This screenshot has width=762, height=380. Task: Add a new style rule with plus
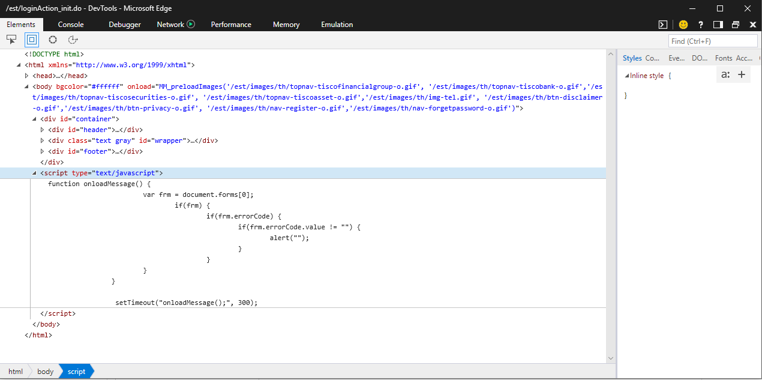[742, 74]
